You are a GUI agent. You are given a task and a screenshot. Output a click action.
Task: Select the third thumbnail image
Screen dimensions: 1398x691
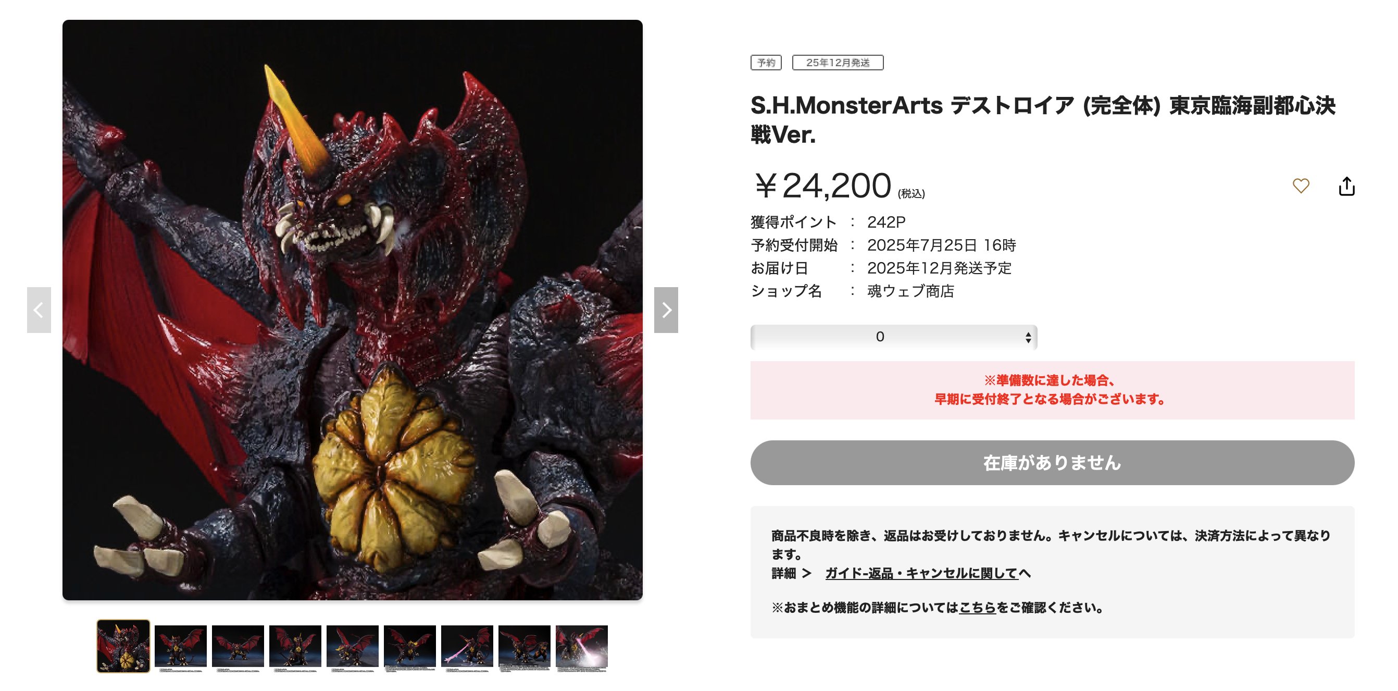click(238, 648)
